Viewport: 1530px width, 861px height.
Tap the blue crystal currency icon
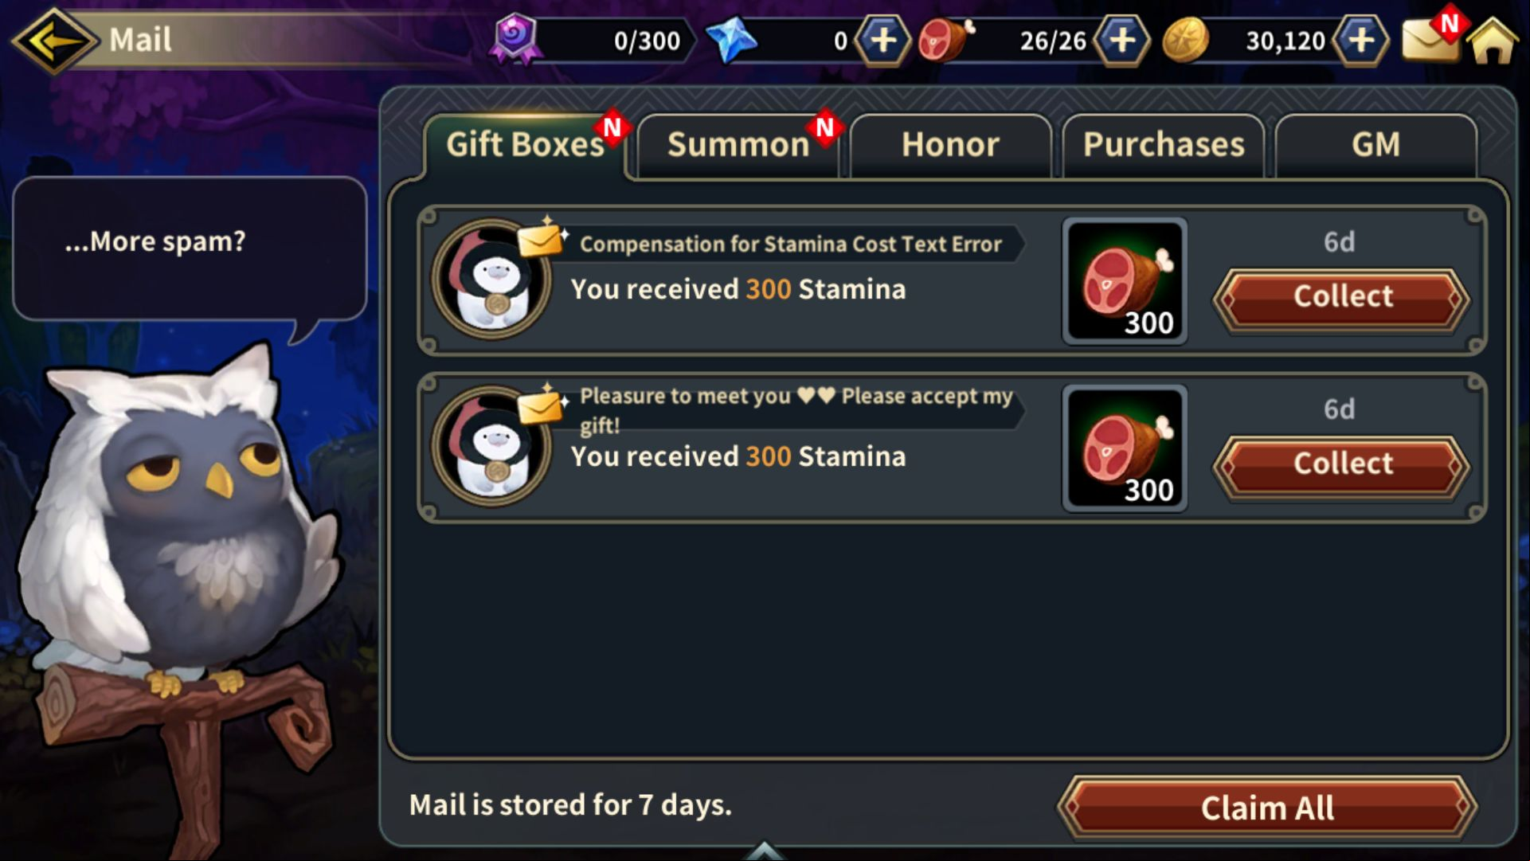731,40
